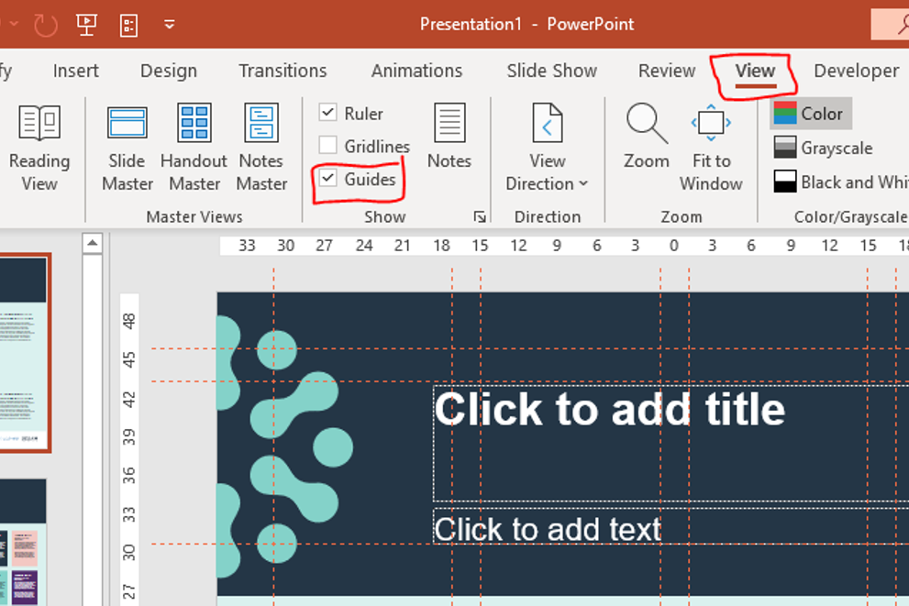Start slideshow from beginning in title bar
Viewport: 909px width, 606px height.
pos(86,24)
